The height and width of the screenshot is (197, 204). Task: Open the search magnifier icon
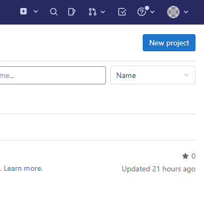click(53, 12)
